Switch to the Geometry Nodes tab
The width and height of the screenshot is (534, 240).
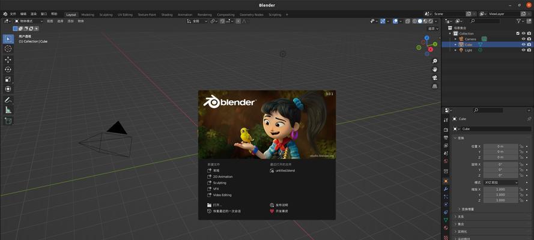pyautogui.click(x=251, y=14)
